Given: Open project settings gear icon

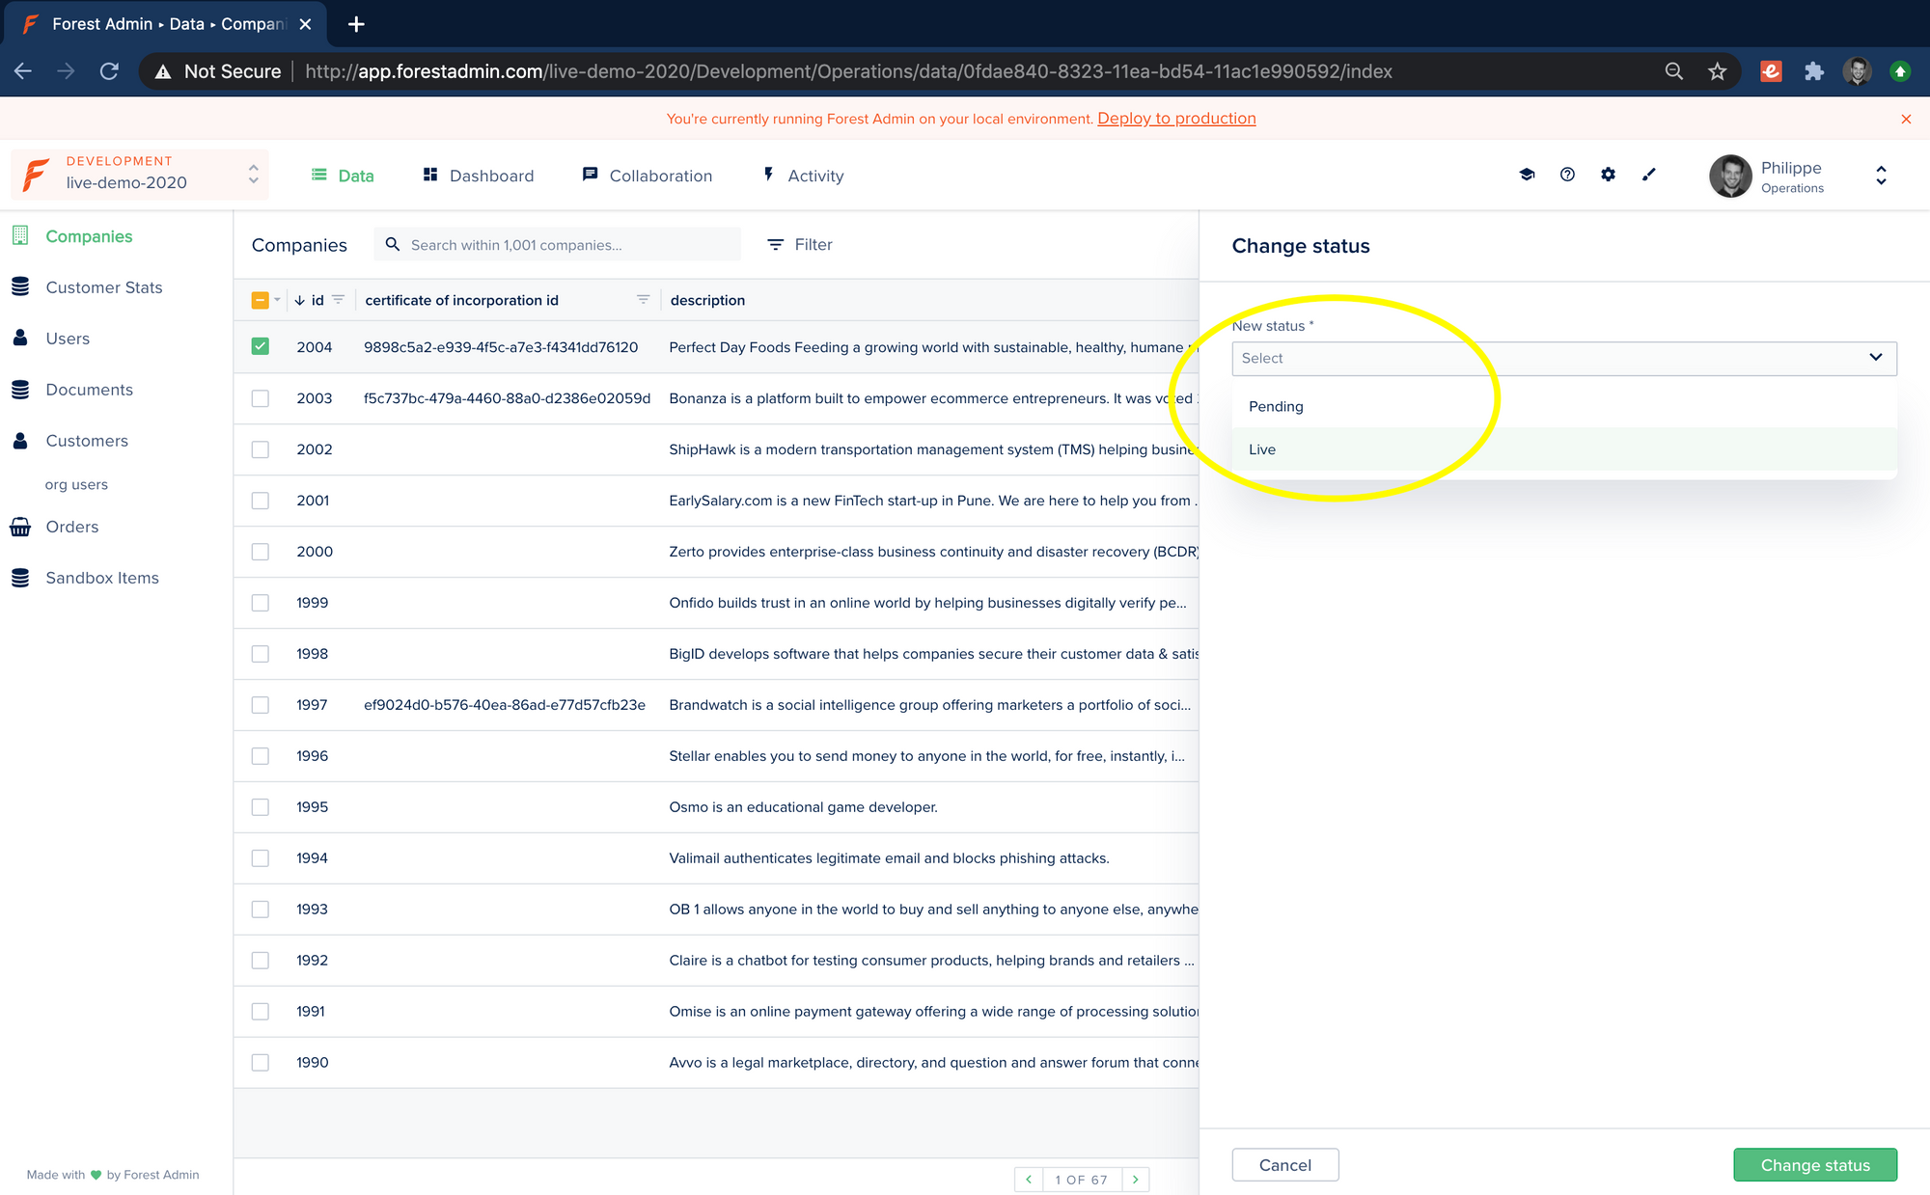Looking at the screenshot, I should 1608,175.
